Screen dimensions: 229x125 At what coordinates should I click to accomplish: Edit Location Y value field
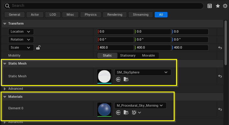153,32
